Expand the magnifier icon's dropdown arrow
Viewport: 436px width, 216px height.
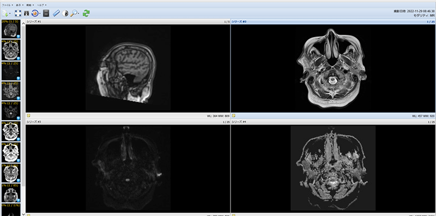click(x=78, y=13)
